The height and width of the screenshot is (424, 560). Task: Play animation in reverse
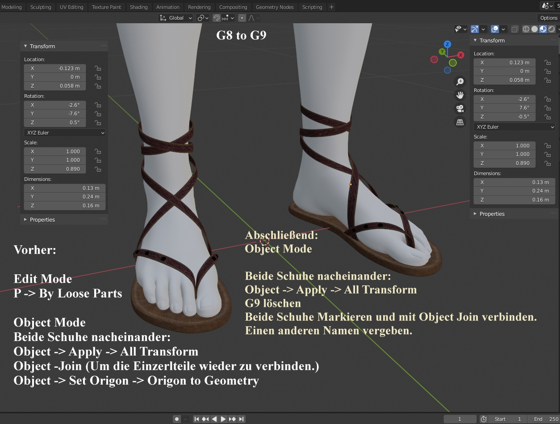(214, 419)
